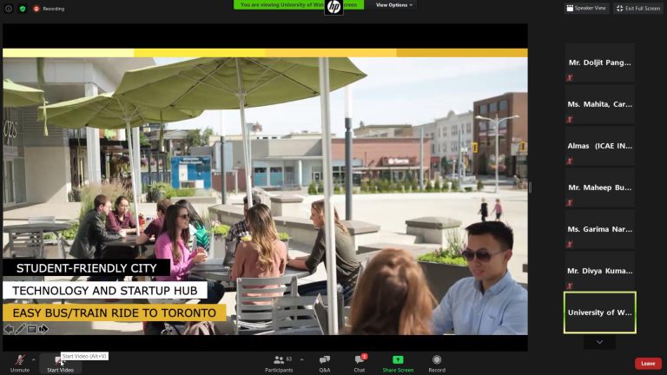Click muted mic icon on Almas tile

coord(570,161)
